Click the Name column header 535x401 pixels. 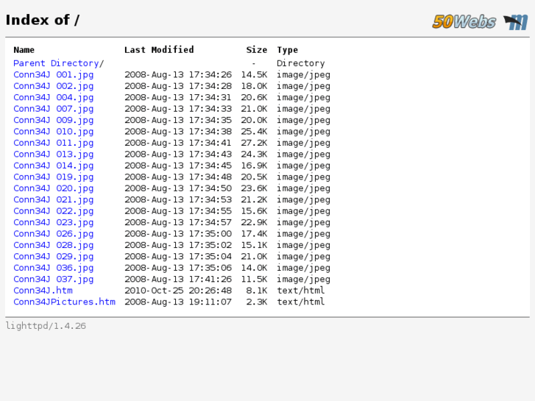[x=24, y=50]
